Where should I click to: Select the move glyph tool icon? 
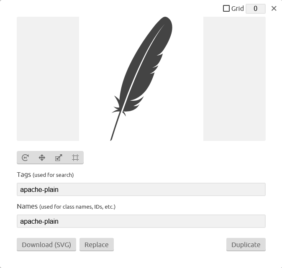pos(42,158)
